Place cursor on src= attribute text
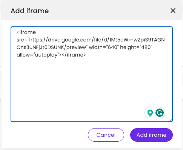The width and height of the screenshot is (183, 150). [22, 40]
